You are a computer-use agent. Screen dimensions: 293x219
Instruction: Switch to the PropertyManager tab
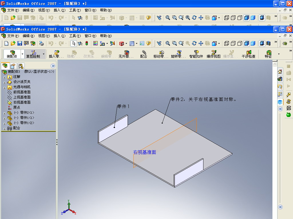(x=13, y=66)
